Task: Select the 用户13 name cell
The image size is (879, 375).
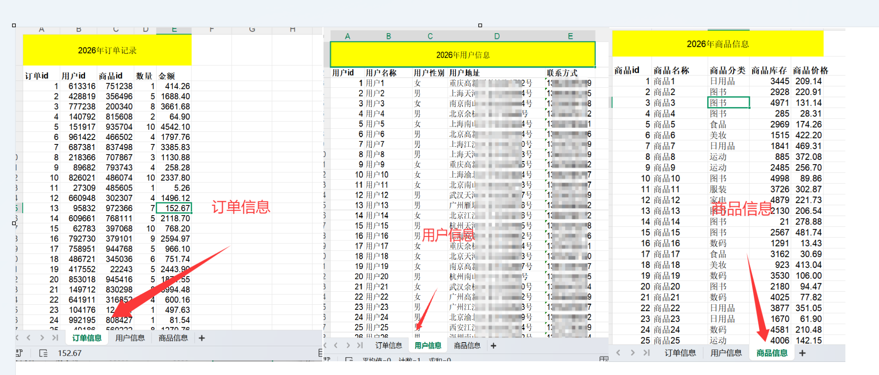Action: (x=388, y=205)
